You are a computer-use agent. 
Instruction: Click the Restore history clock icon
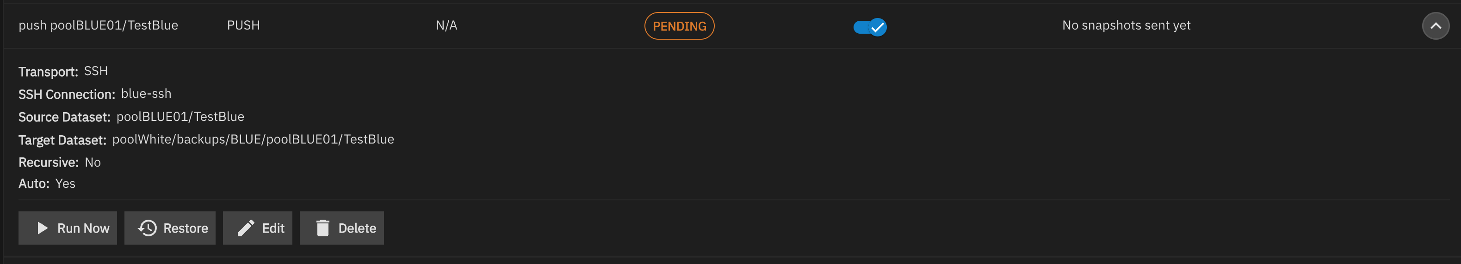[x=148, y=228]
